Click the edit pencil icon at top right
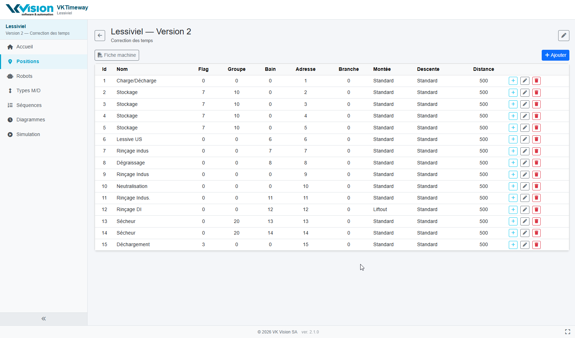Viewport: 575px width, 338px height. click(x=563, y=35)
